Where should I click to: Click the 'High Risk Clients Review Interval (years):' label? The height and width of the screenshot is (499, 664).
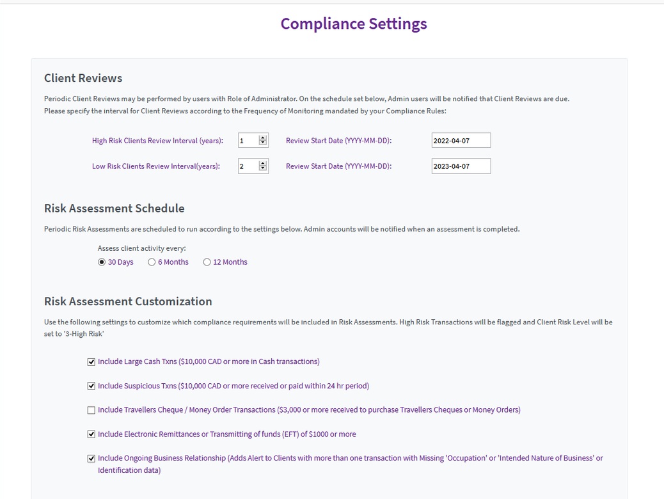coord(157,141)
